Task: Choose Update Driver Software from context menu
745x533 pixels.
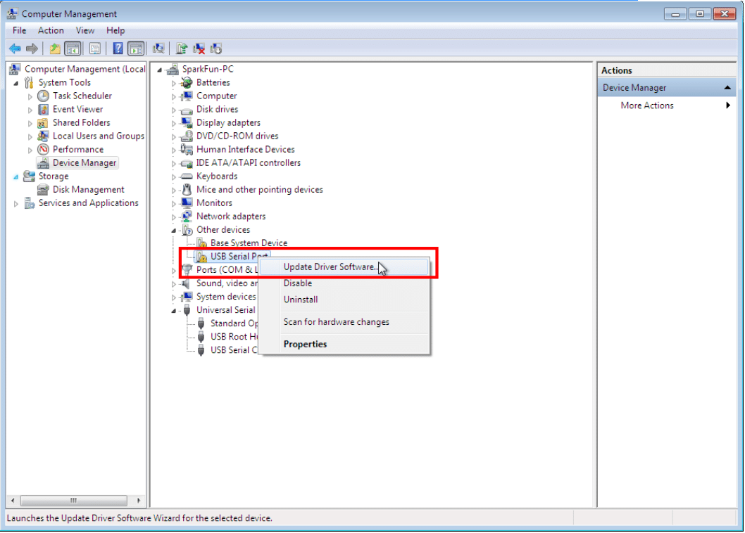Action: pyautogui.click(x=329, y=267)
